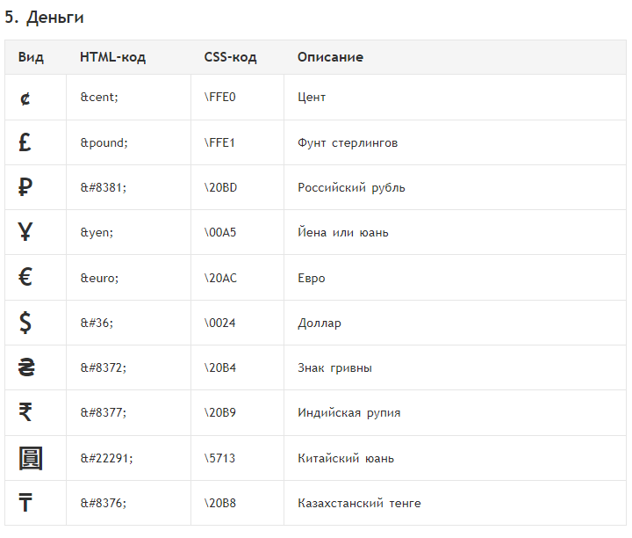
Task: Select the &pound; HTML code text
Action: (104, 143)
